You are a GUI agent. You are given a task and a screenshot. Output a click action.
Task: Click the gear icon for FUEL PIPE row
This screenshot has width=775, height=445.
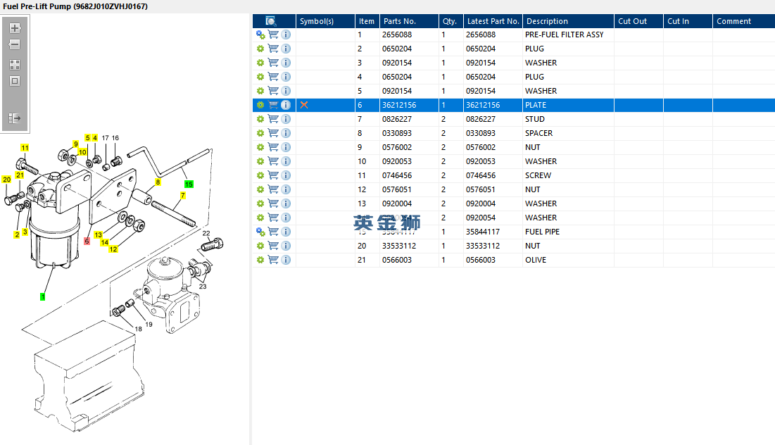tap(260, 232)
